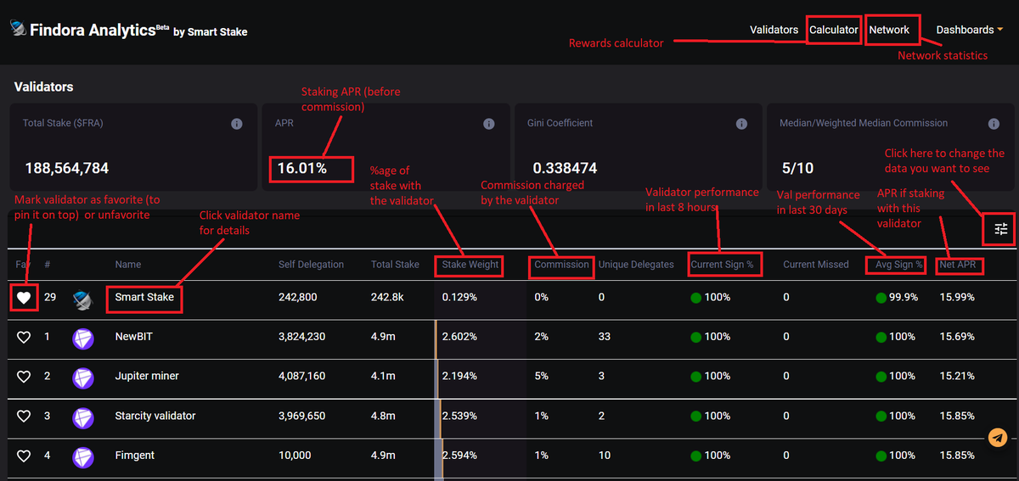Screen dimensions: 1019x481
Task: Open Fimgent validator details
Action: point(135,456)
